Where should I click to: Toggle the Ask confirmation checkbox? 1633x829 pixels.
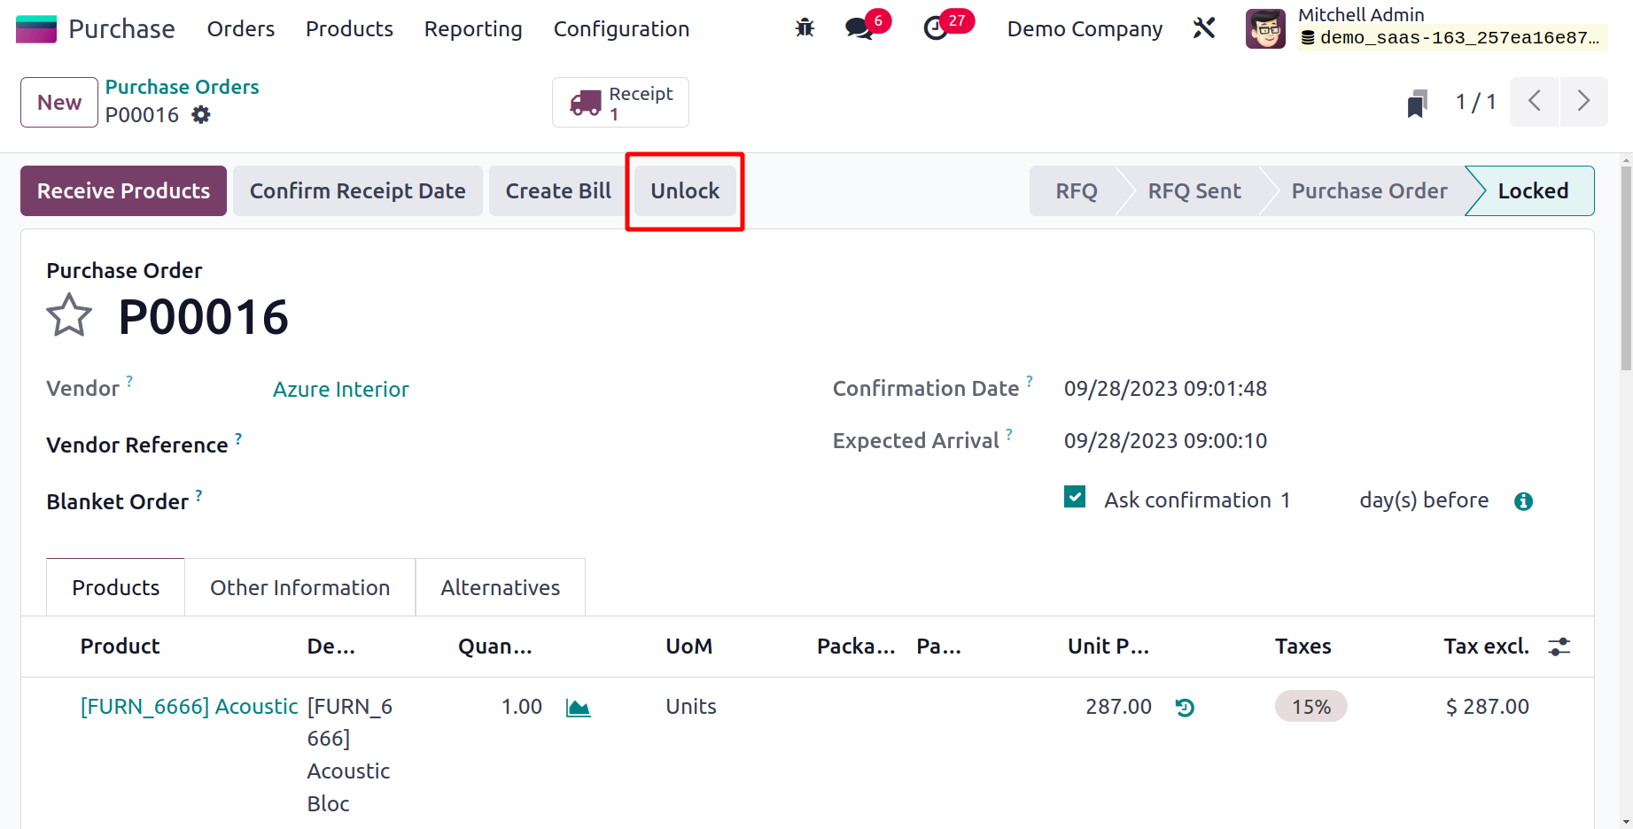point(1075,498)
